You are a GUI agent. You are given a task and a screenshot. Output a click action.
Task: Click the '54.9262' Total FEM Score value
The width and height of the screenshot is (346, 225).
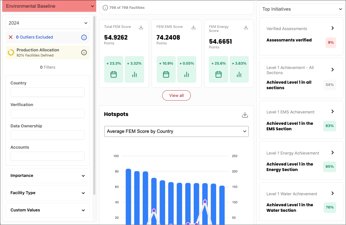116,37
